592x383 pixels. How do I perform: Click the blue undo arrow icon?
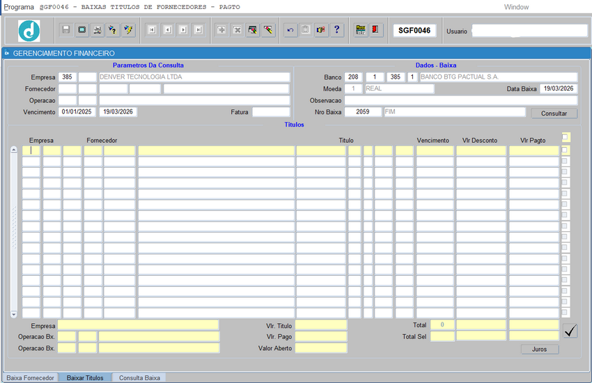290,30
